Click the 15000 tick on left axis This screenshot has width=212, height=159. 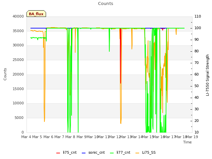18,89
